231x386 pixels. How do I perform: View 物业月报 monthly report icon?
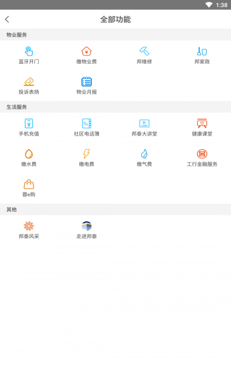[87, 82]
